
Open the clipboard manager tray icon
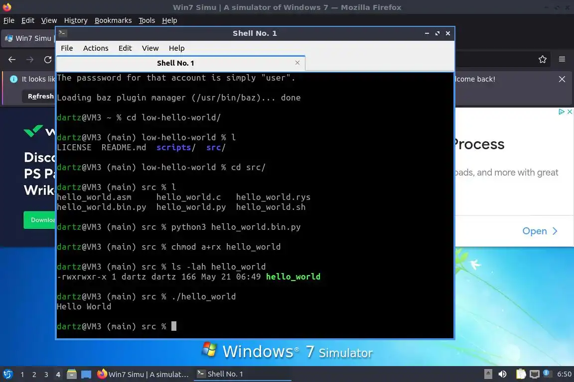click(x=521, y=374)
